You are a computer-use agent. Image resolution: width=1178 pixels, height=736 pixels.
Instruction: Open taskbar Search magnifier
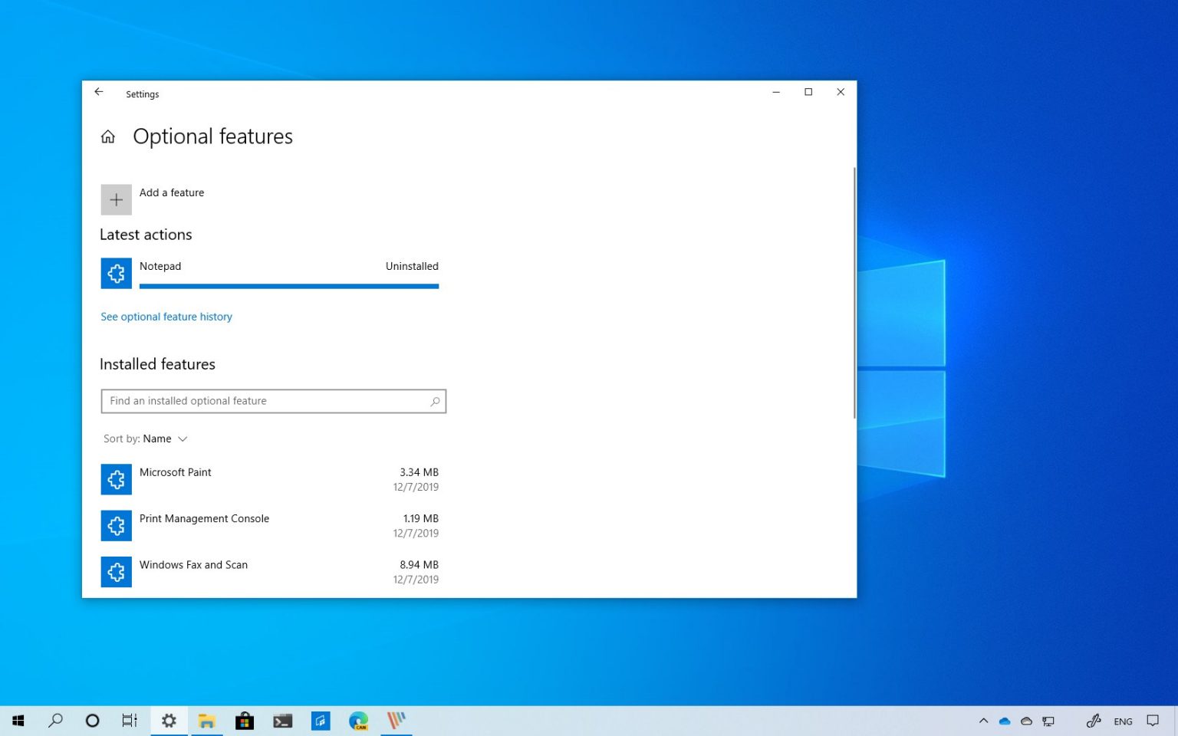[x=55, y=721]
